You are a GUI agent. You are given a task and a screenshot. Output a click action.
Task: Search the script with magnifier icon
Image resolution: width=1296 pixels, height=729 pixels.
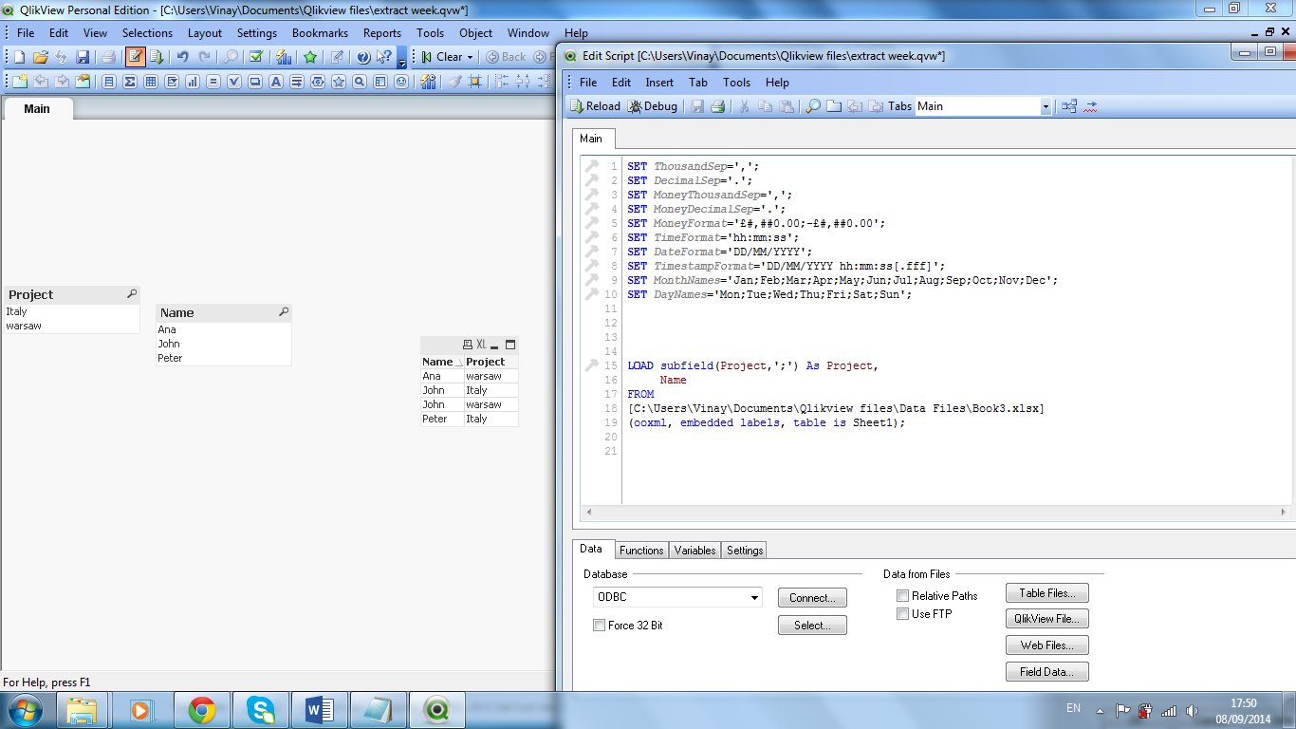[813, 106]
